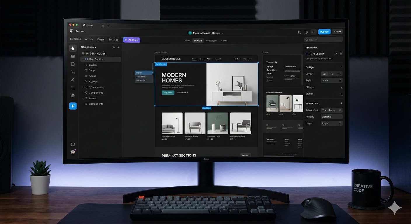
Task: Collapse the Design section chevron
Action: (x=342, y=67)
